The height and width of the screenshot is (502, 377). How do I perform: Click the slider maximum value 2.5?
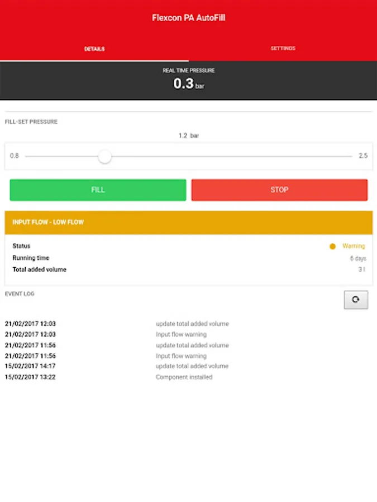(363, 156)
